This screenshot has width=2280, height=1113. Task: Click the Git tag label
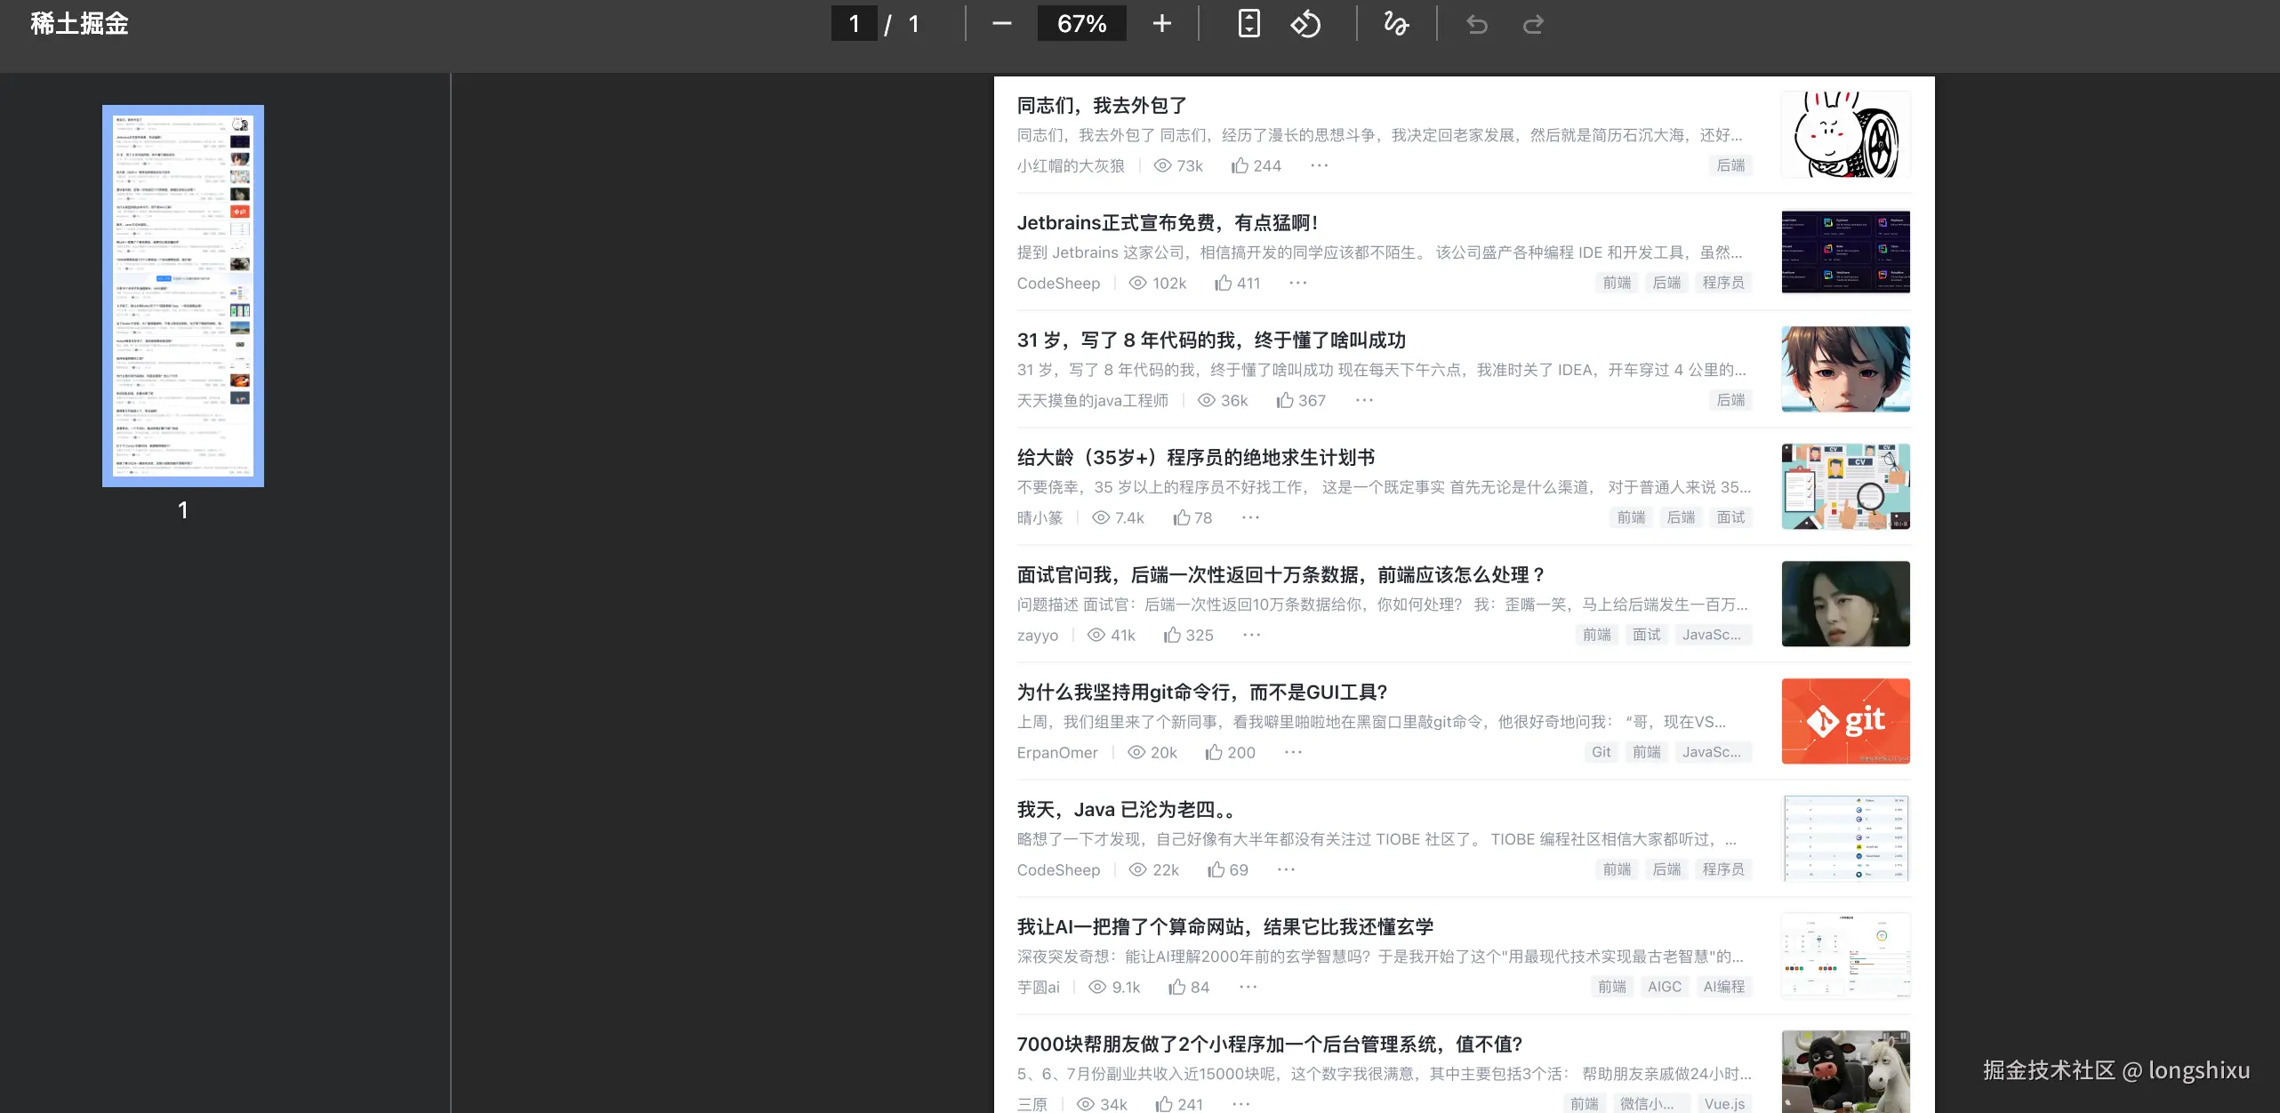click(1601, 752)
